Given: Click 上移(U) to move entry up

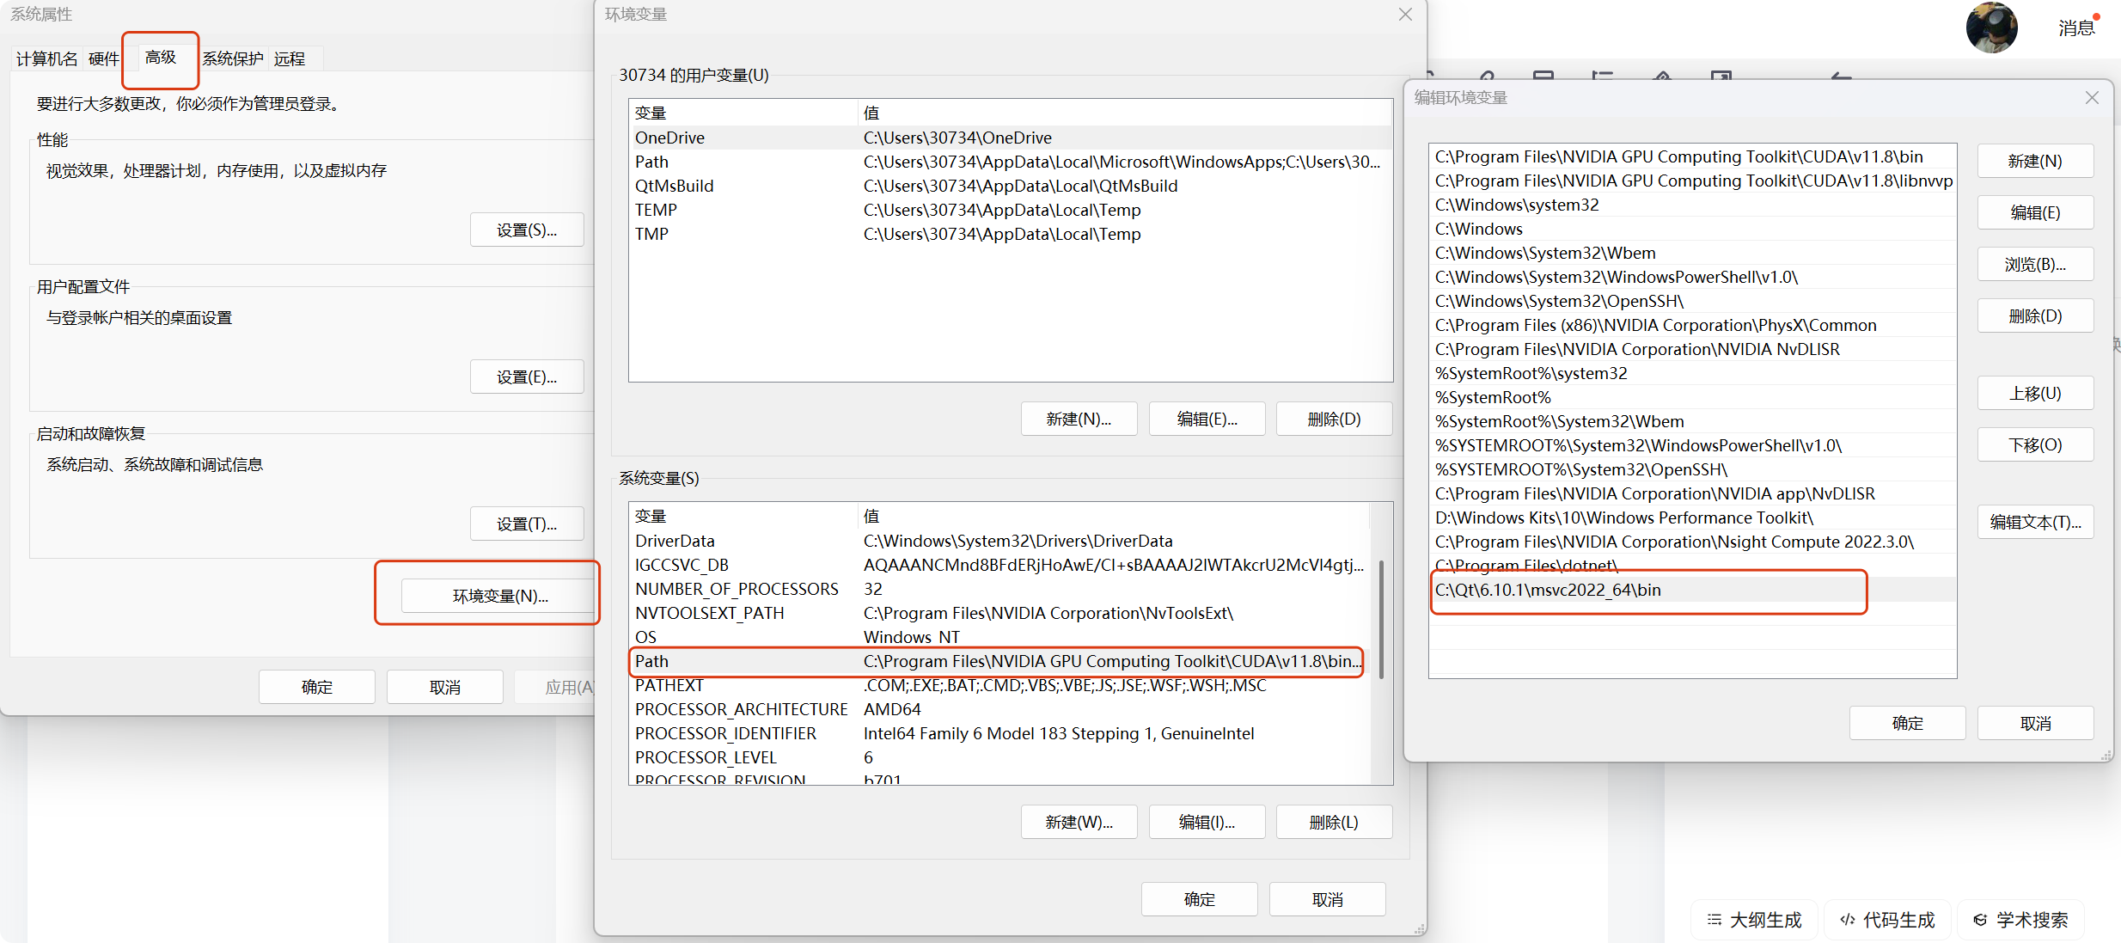Looking at the screenshot, I should [x=2034, y=394].
